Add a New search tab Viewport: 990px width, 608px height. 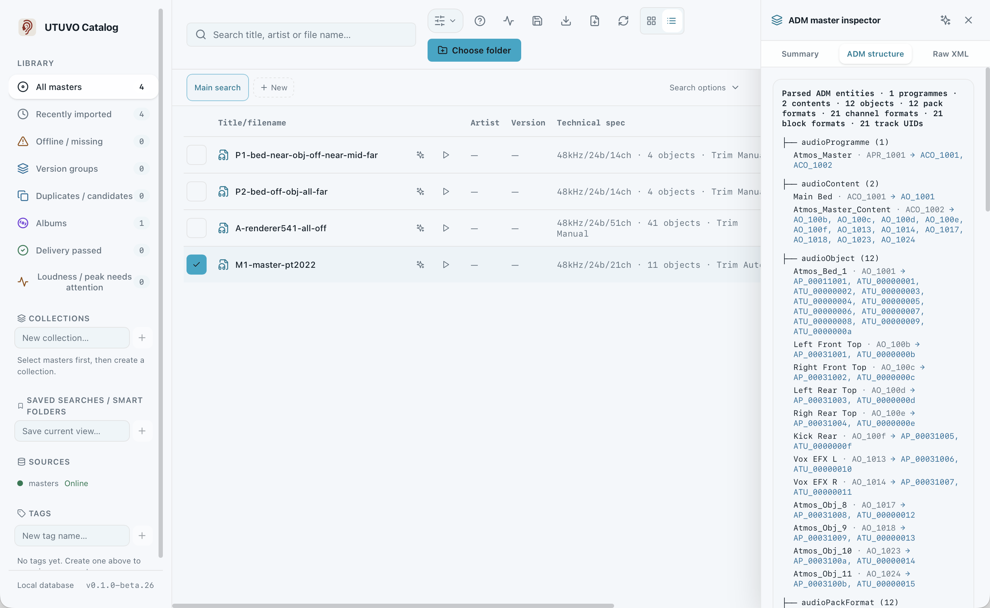tap(274, 87)
